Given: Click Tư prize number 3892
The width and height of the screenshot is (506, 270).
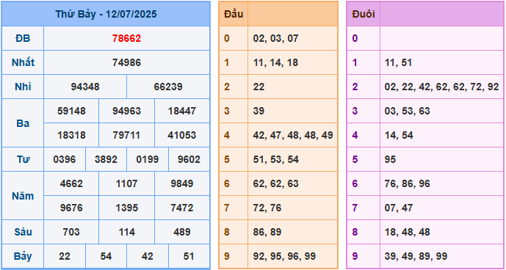Looking at the screenshot, I should tap(106, 159).
